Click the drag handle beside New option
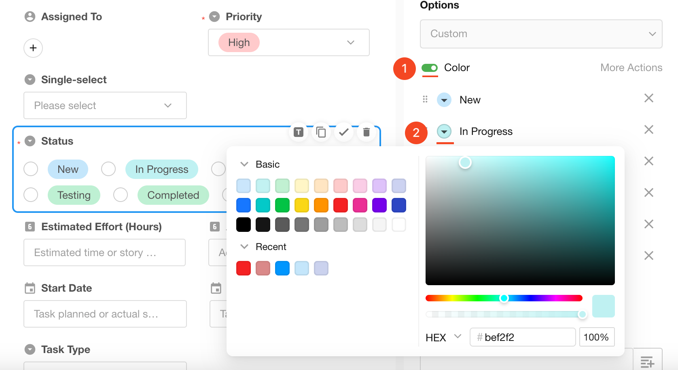Image resolution: width=678 pixels, height=370 pixels. point(425,99)
